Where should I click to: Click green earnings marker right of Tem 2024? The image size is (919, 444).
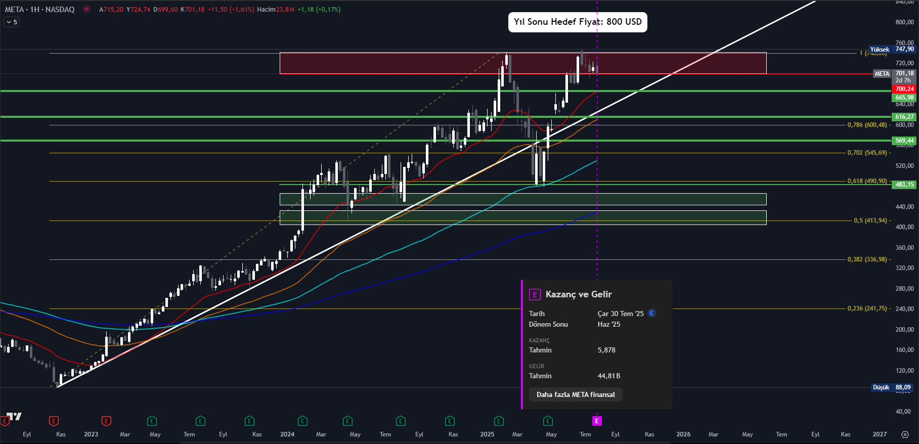(x=401, y=421)
